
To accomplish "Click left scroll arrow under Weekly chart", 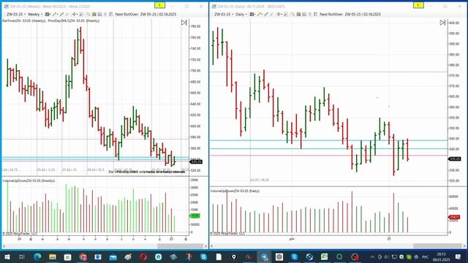I will tap(4, 246).
